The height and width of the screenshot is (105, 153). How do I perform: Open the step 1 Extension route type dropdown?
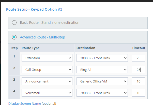pos(47,58)
